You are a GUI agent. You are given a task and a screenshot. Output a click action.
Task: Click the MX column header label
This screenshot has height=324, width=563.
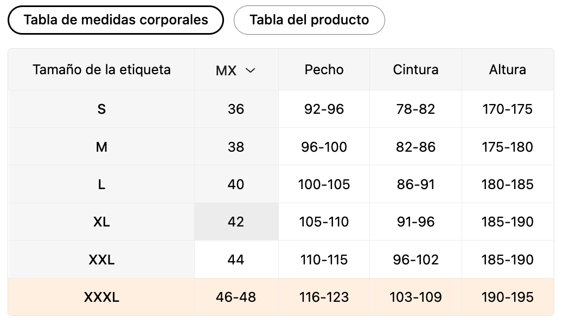click(x=226, y=70)
